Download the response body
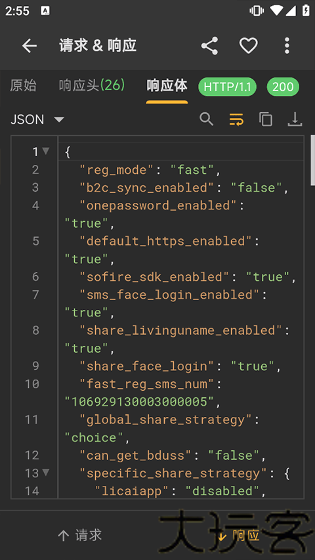This screenshot has height=560, width=315. pyautogui.click(x=295, y=119)
